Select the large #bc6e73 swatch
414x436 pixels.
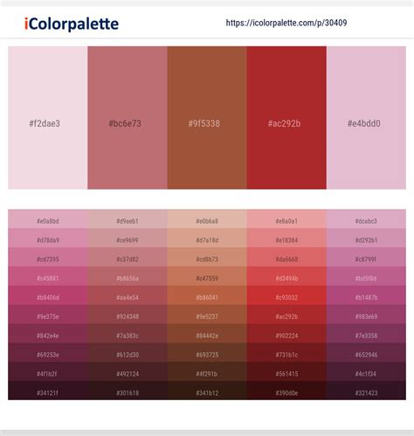tap(128, 118)
